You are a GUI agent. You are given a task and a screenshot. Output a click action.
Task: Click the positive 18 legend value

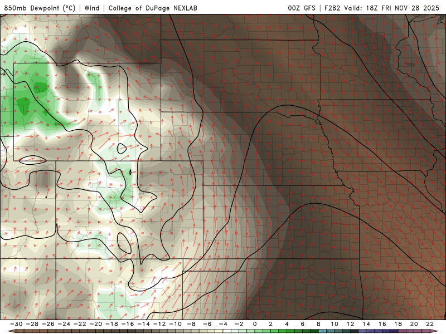(x=398, y=324)
